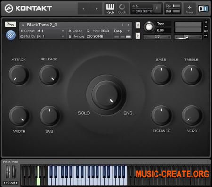
Task: Close the instrument with the X button
Action: click(x=206, y=22)
